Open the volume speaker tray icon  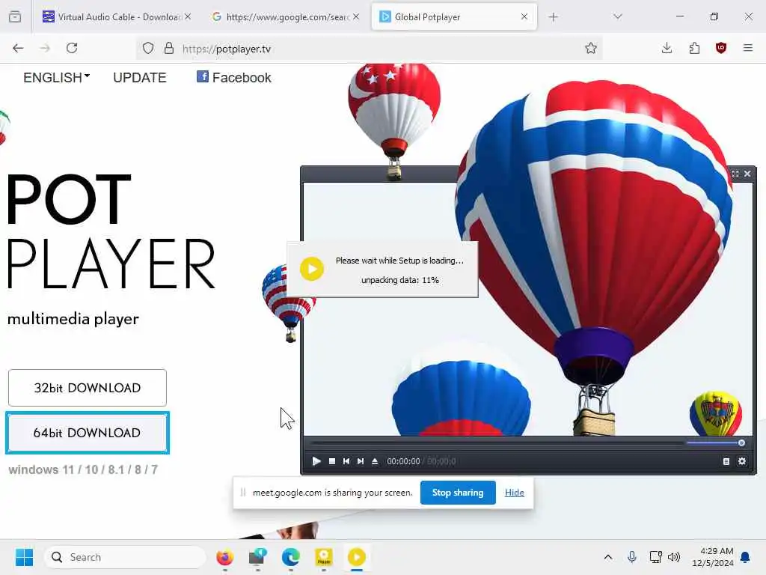[674, 557]
